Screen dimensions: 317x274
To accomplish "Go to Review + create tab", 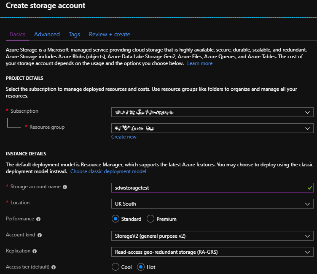I will click(x=109, y=34).
